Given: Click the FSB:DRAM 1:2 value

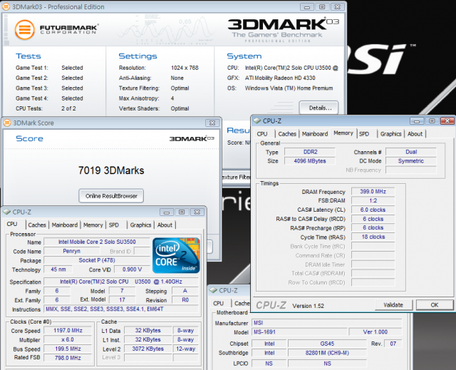Looking at the screenshot, I should pos(373,201).
